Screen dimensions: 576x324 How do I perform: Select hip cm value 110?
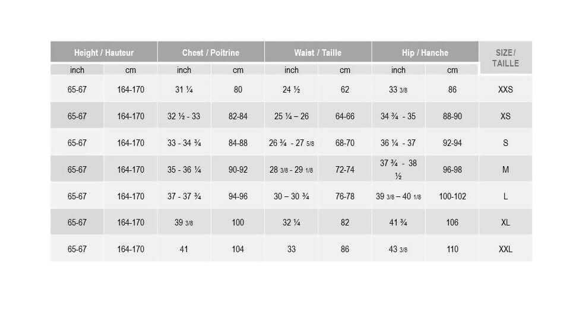coord(452,249)
